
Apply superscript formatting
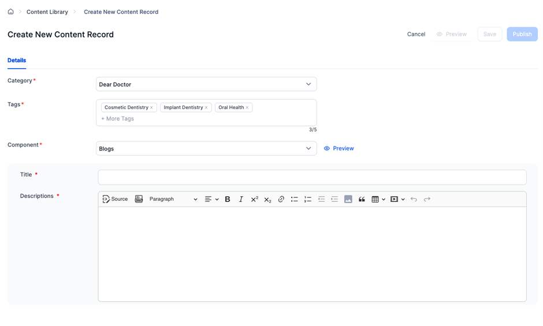point(254,199)
